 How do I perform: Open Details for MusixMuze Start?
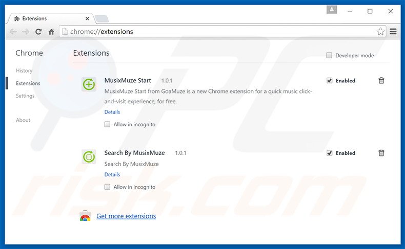tap(112, 112)
